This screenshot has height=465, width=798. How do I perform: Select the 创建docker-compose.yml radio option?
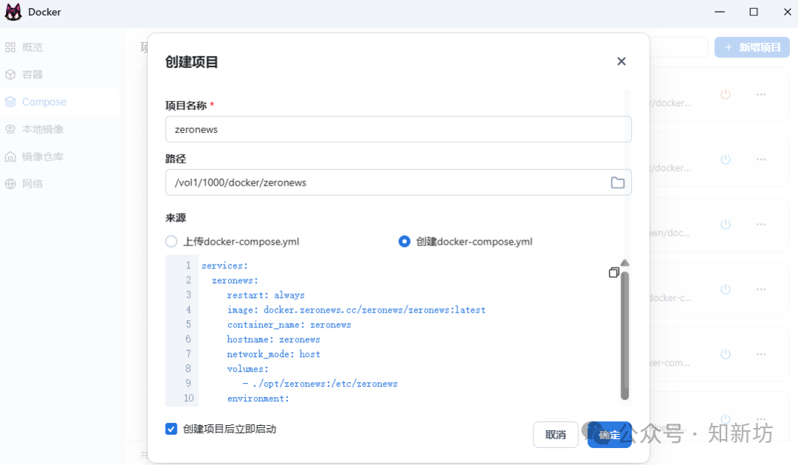tap(404, 241)
